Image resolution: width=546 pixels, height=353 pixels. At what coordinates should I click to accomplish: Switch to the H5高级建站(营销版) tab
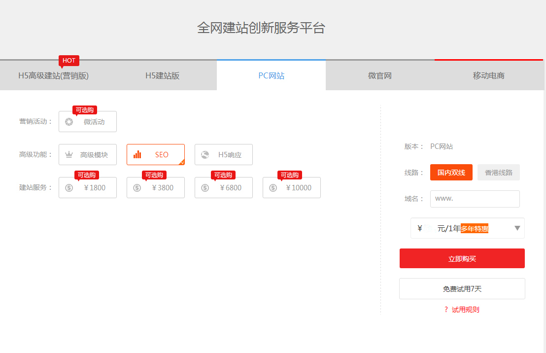tap(54, 75)
